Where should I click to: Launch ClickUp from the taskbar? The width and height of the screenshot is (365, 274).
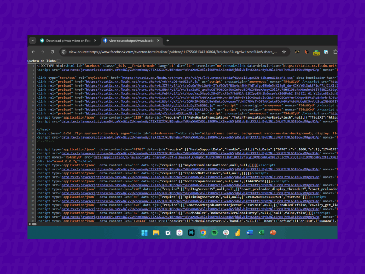click(179, 233)
